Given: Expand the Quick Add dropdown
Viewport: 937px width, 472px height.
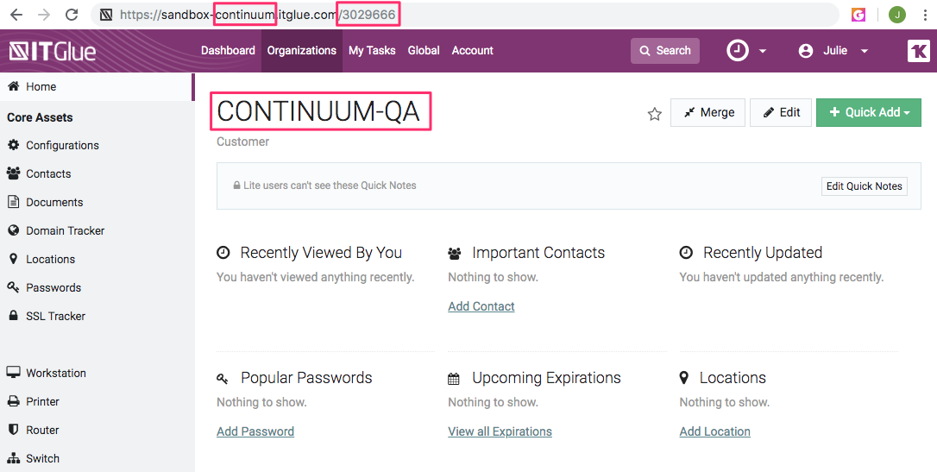Looking at the screenshot, I should tap(868, 112).
